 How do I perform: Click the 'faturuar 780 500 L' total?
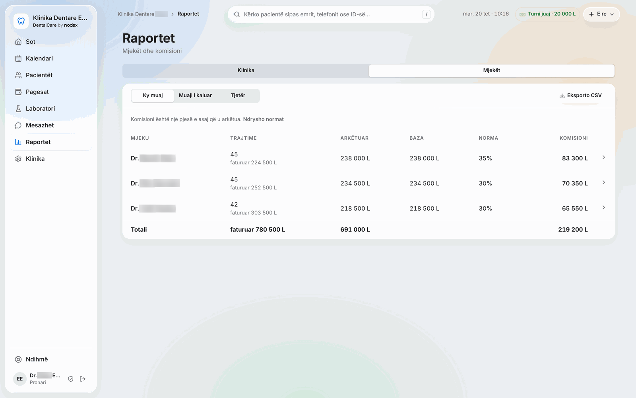[258, 230]
